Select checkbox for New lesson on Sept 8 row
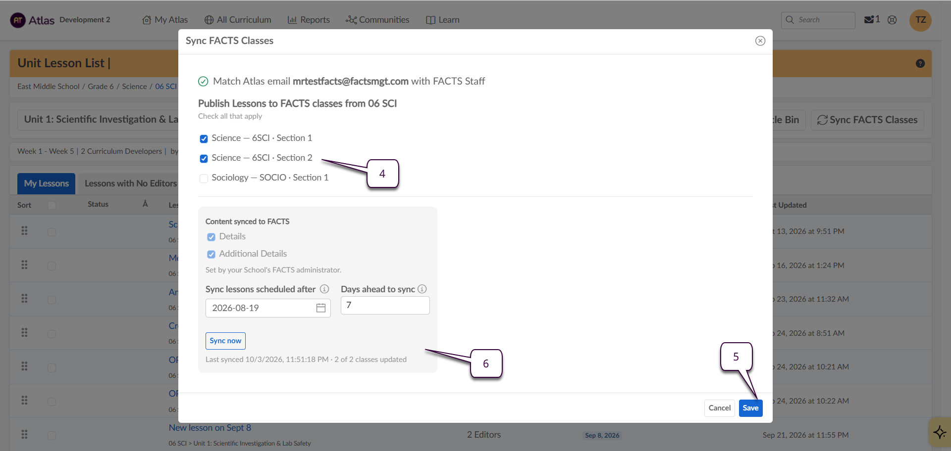Image resolution: width=951 pixels, height=451 pixels. click(52, 436)
